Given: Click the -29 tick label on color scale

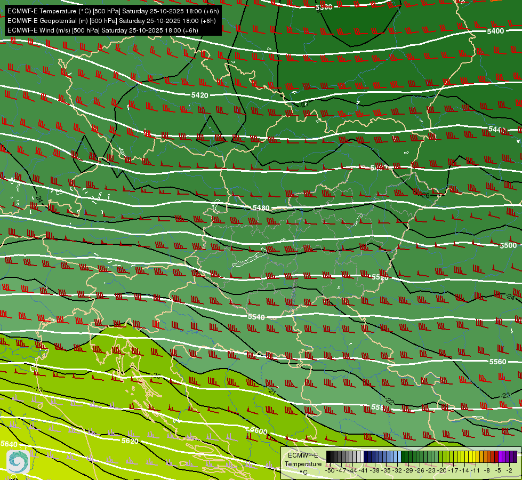Looking at the screenshot, I should pyautogui.click(x=408, y=470).
